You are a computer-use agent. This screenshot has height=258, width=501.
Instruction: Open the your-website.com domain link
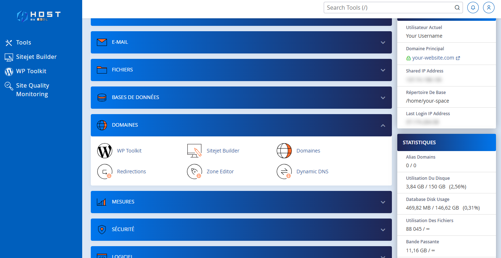click(433, 58)
